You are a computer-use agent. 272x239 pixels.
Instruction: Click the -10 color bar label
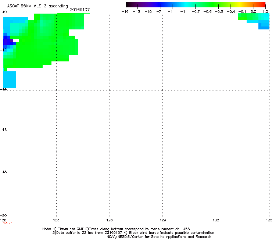tap(148, 12)
